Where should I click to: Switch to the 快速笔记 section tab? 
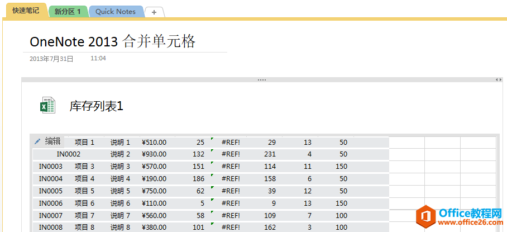pos(25,11)
